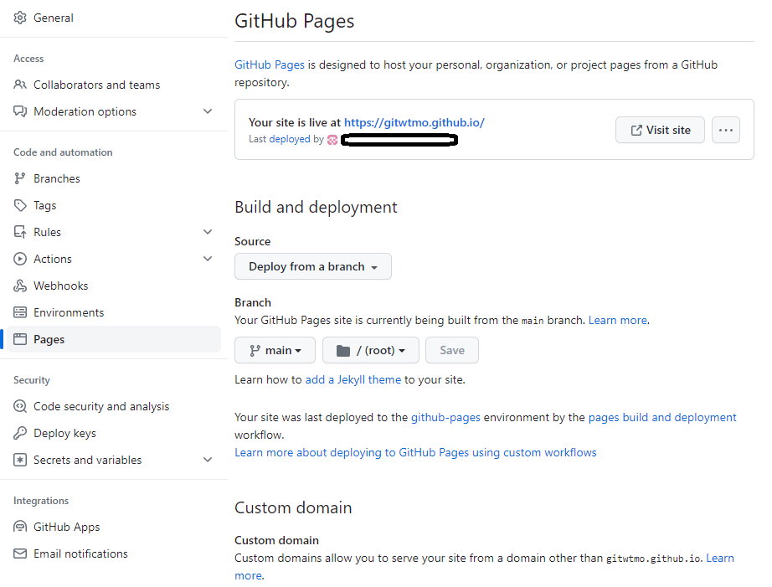Click the three-dots more options button

pos(725,130)
